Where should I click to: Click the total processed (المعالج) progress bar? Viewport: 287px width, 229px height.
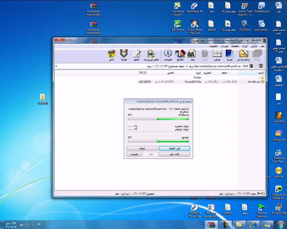pos(158,141)
